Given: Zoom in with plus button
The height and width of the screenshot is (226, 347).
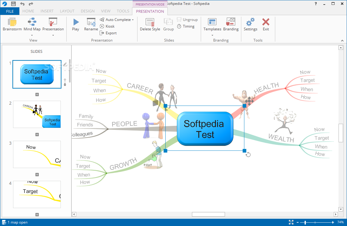Looking at the screenshot, I should (332, 222).
